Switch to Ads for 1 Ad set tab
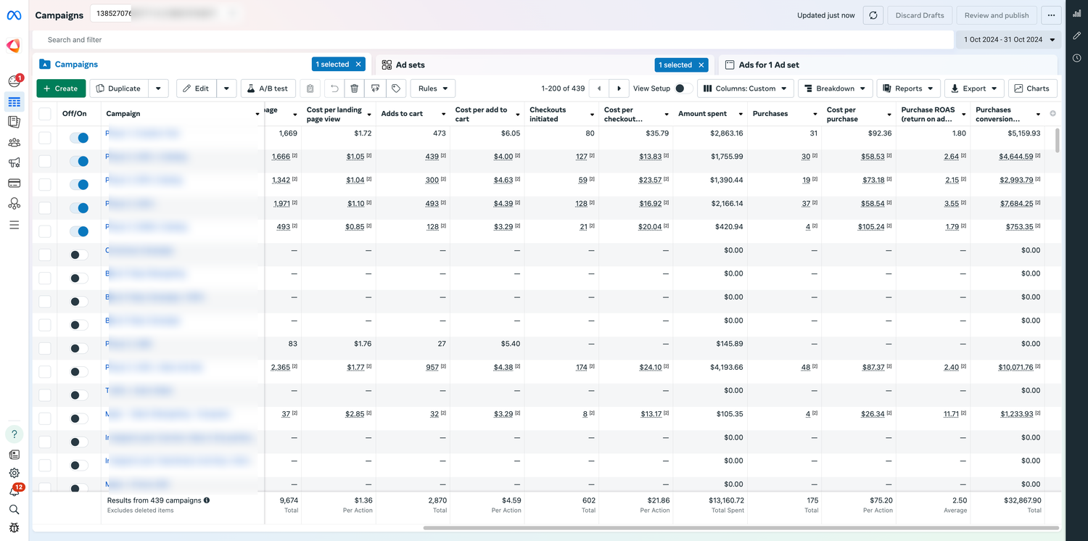Screen dimensions: 1088x541 point(768,65)
